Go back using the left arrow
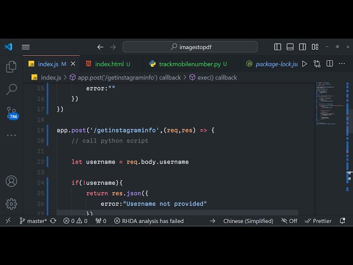353x265 pixels. (100, 47)
